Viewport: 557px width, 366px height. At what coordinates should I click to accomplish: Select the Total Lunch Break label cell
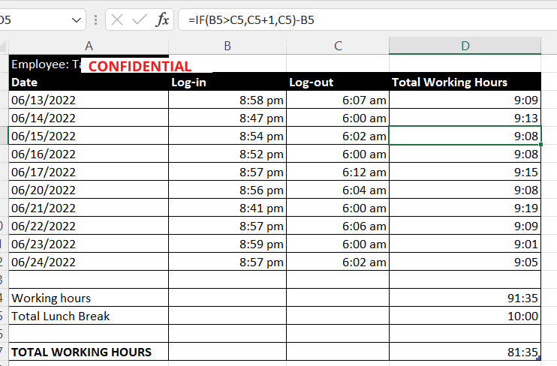pyautogui.click(x=89, y=316)
